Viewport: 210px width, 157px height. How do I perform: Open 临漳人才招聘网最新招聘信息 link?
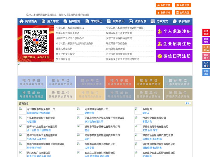pos(41,15)
